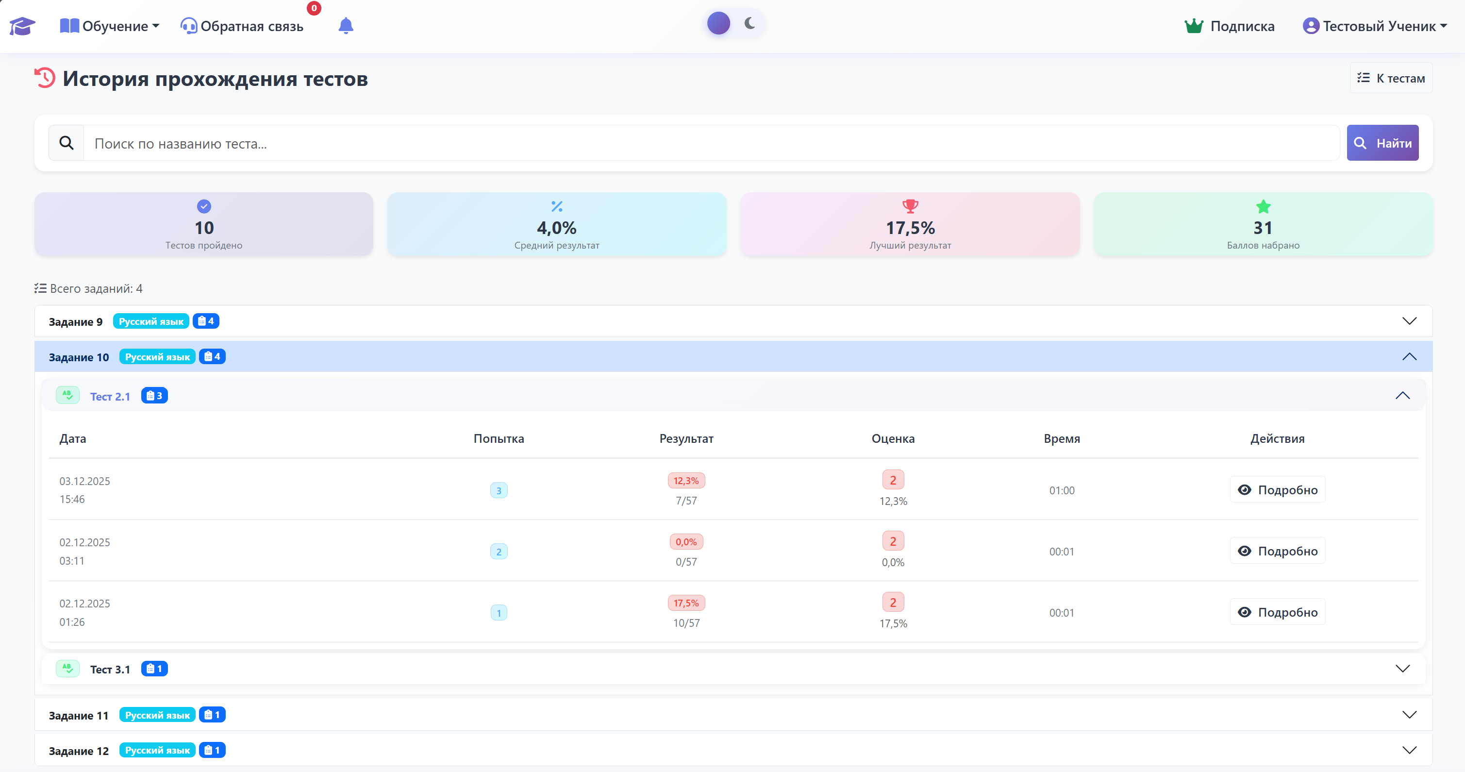Click the headset icon by Обратная связь
The image size is (1465, 772).
[x=188, y=26]
